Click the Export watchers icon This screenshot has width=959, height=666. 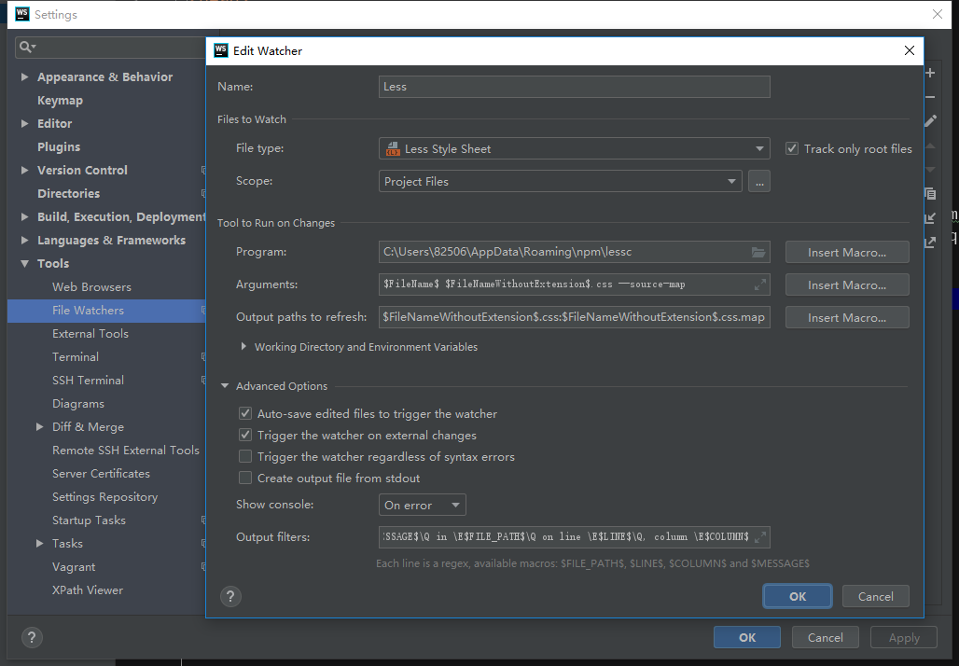coord(930,243)
